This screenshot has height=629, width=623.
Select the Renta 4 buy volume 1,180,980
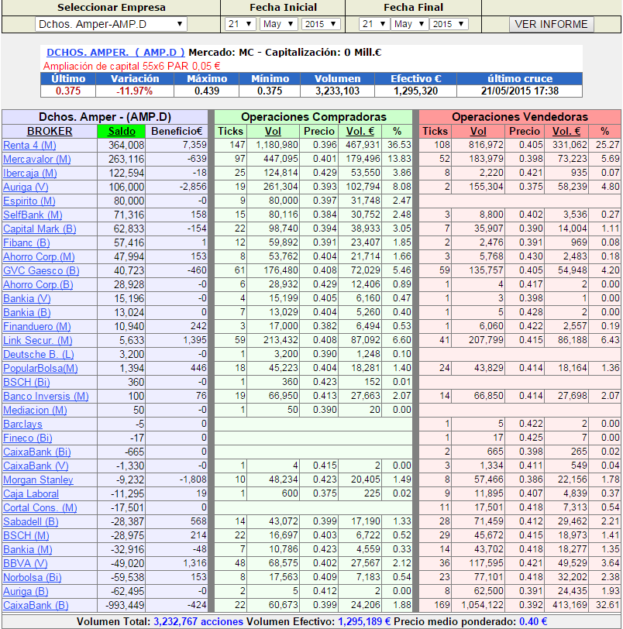[x=277, y=145]
